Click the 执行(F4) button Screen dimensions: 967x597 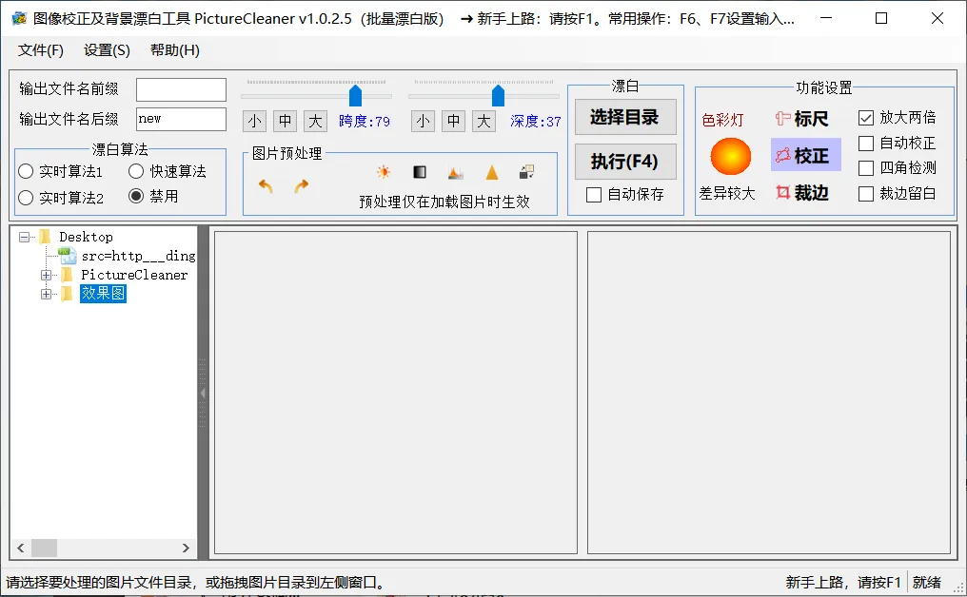(625, 162)
